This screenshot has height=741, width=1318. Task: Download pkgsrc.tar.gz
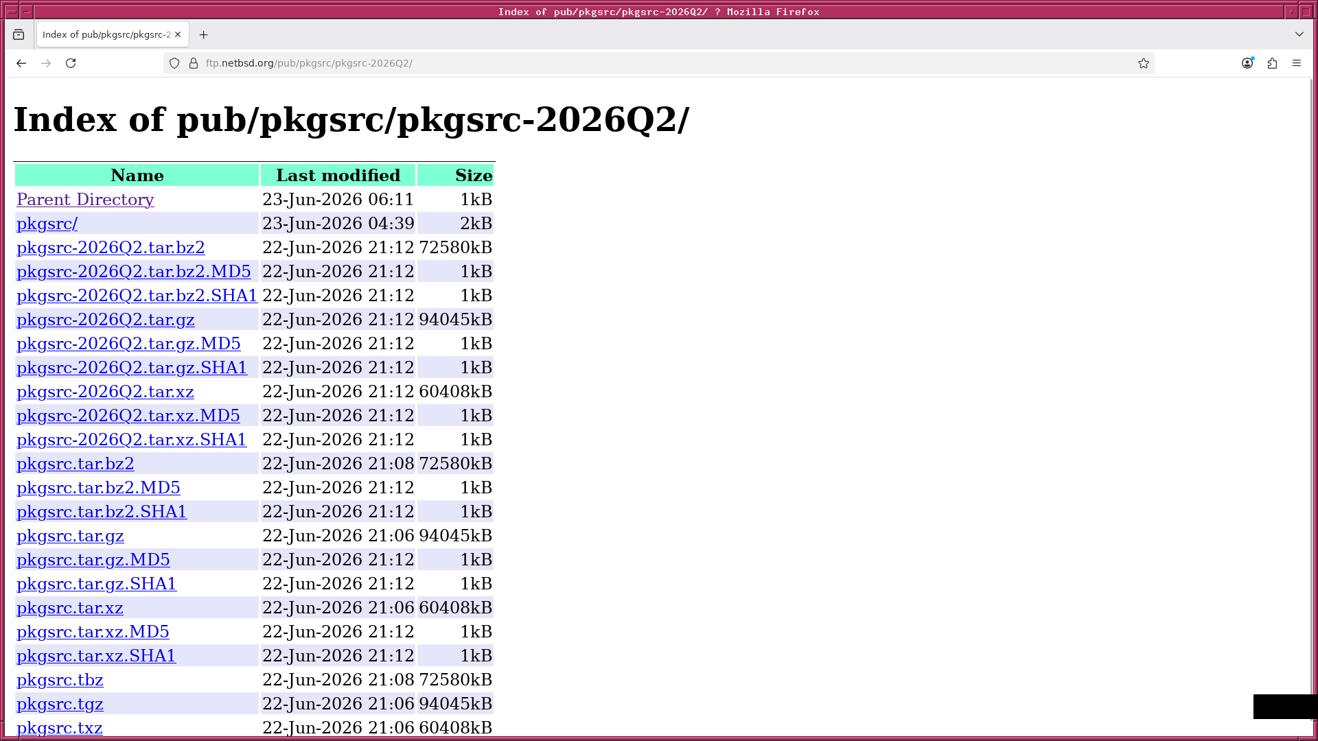tap(70, 536)
